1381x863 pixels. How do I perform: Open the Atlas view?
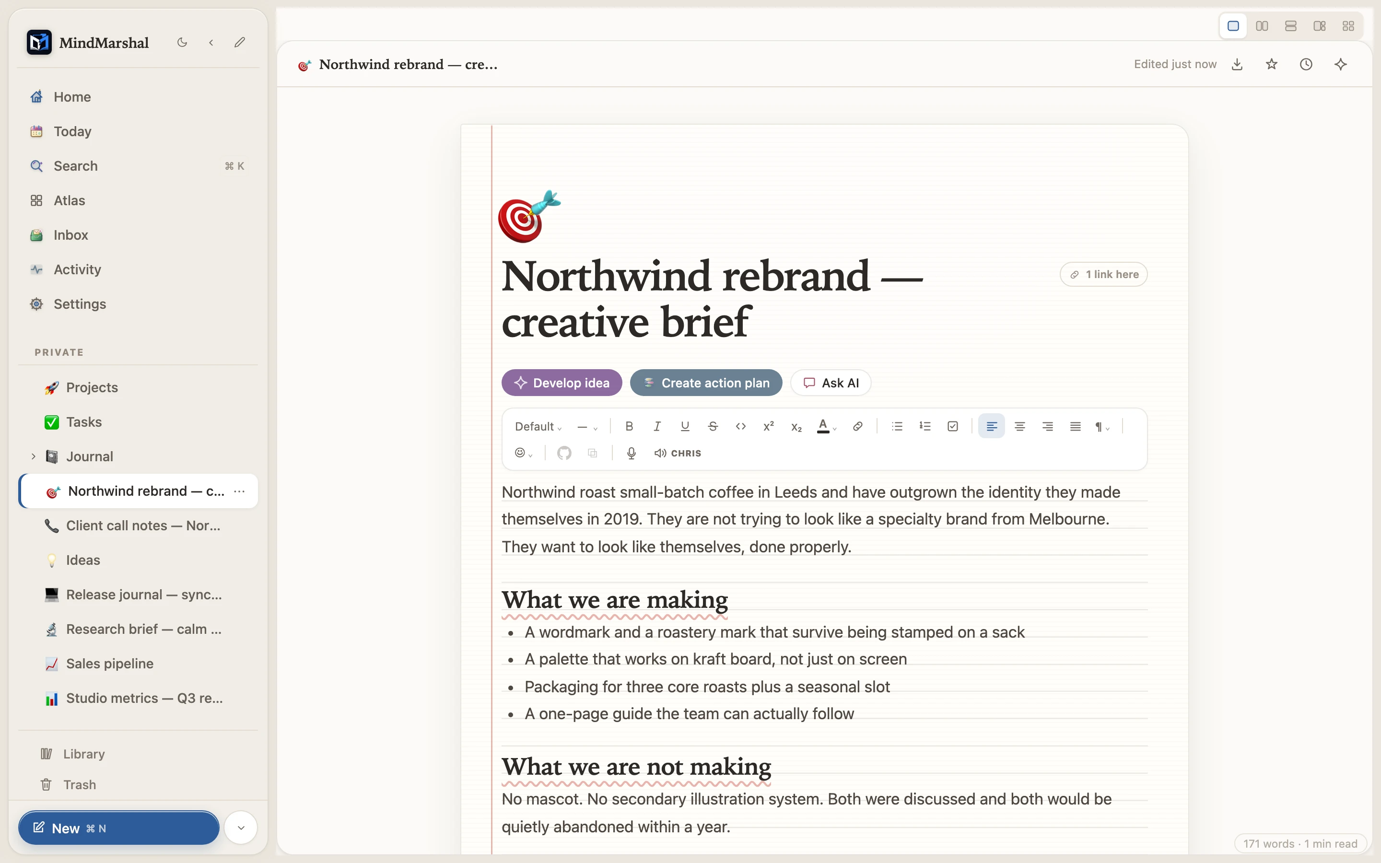[x=138, y=200]
